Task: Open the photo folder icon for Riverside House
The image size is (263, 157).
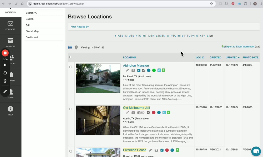Action: coord(156,150)
